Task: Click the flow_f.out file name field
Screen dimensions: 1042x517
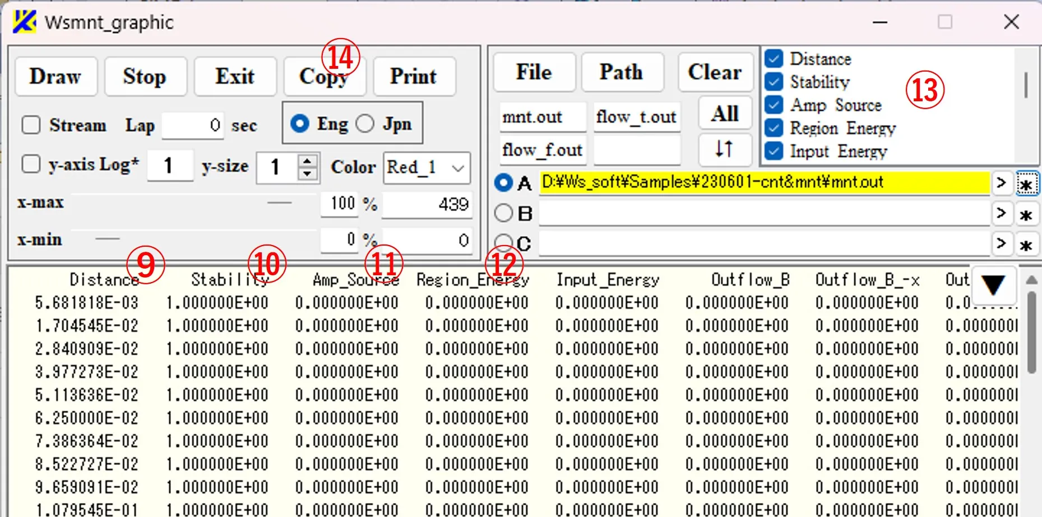Action: point(543,149)
